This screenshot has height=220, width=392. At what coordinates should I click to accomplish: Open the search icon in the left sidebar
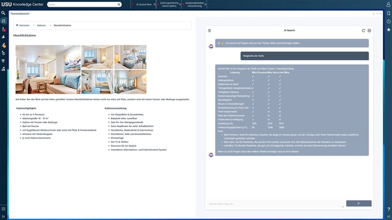(3, 13)
